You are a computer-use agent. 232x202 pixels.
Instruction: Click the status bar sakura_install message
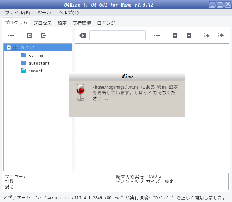click(114, 198)
